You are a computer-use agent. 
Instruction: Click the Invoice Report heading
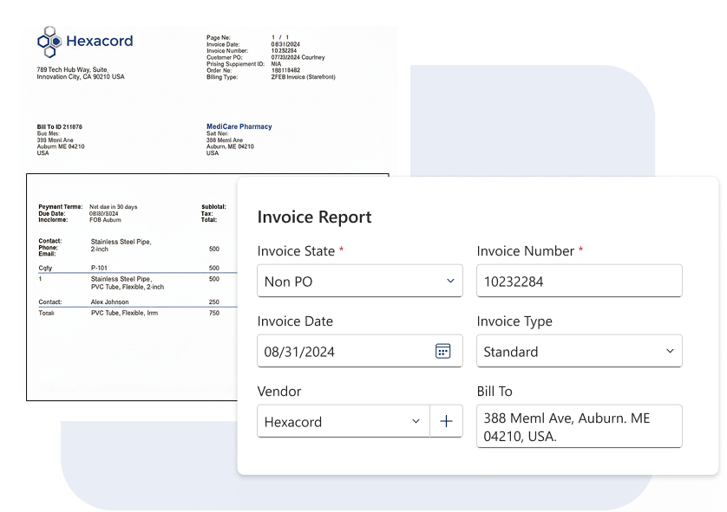[314, 217]
